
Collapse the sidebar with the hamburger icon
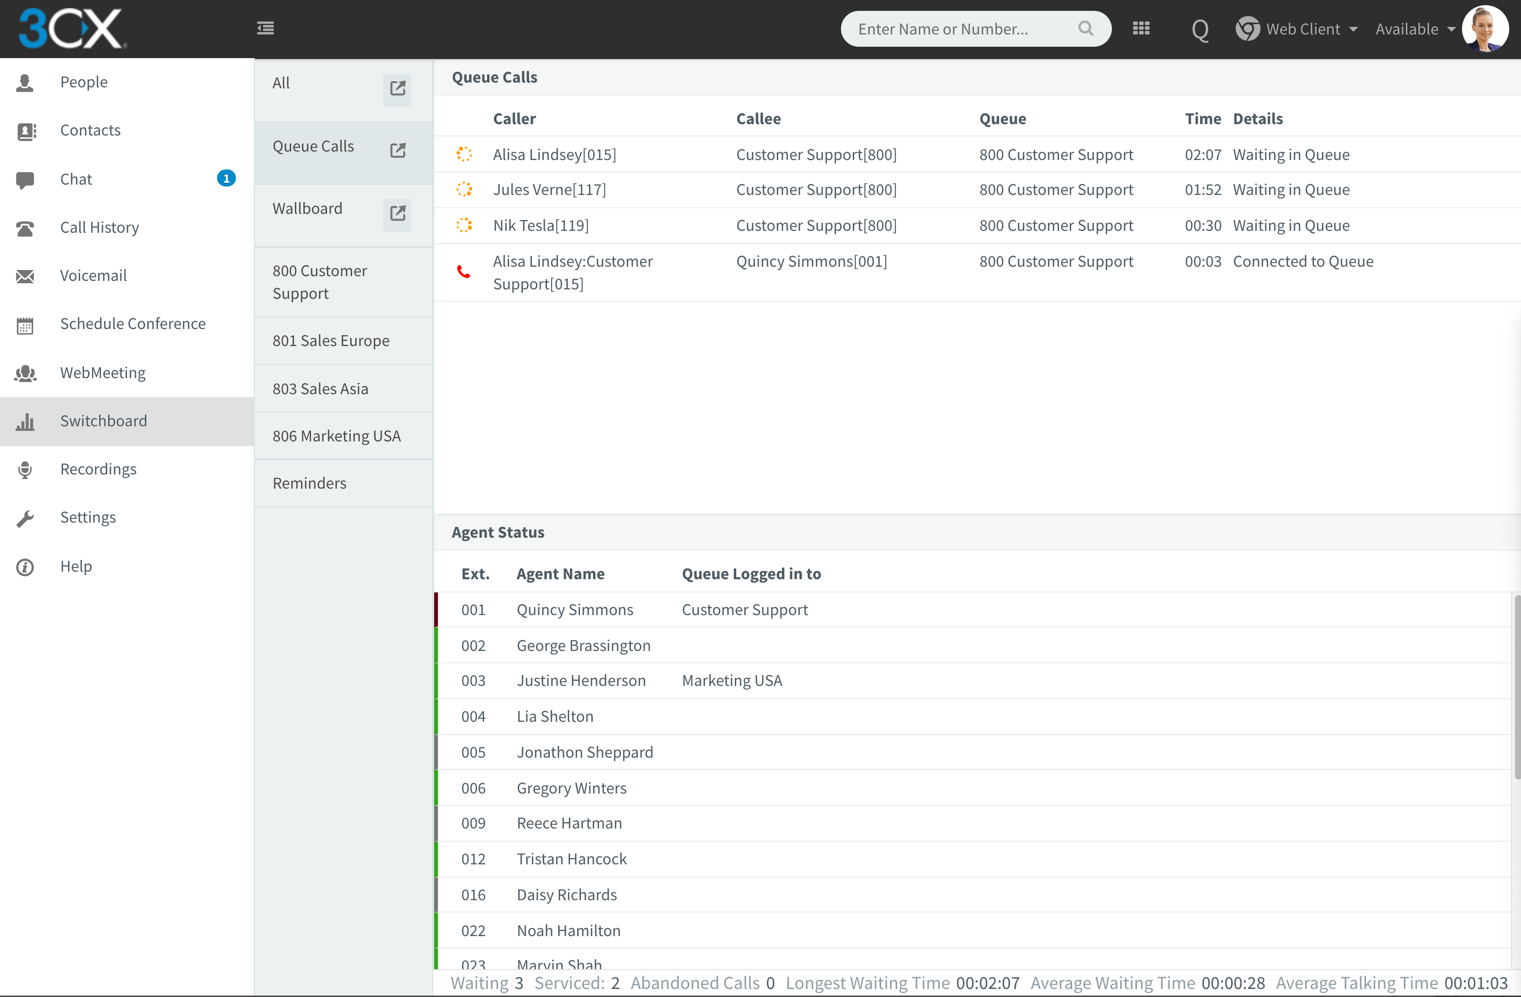[x=265, y=28]
